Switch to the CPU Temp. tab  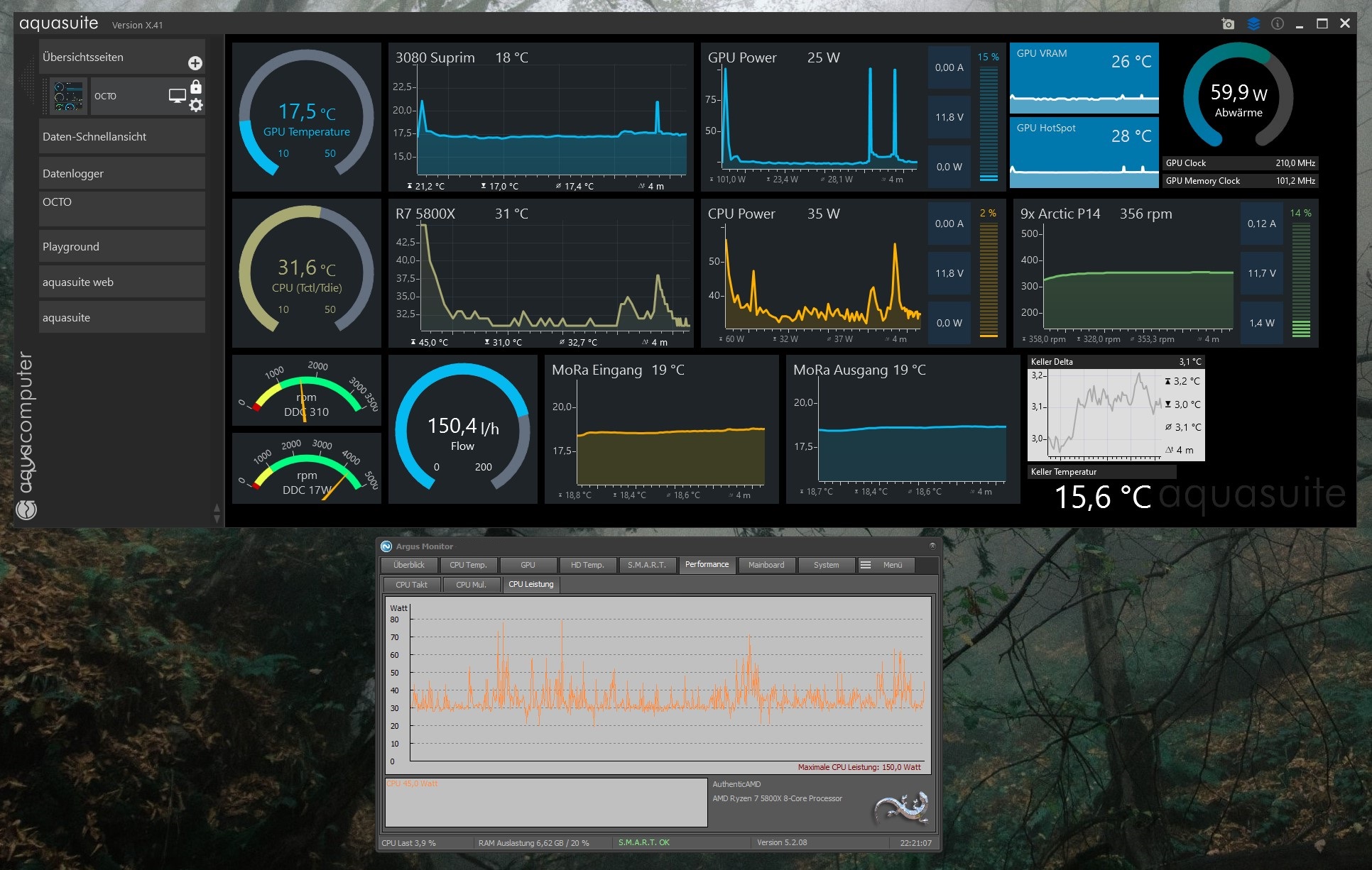coord(468,565)
